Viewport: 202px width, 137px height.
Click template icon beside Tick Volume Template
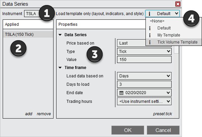[149, 42]
